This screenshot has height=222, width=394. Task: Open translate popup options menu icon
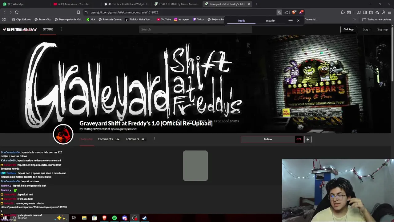(290, 21)
